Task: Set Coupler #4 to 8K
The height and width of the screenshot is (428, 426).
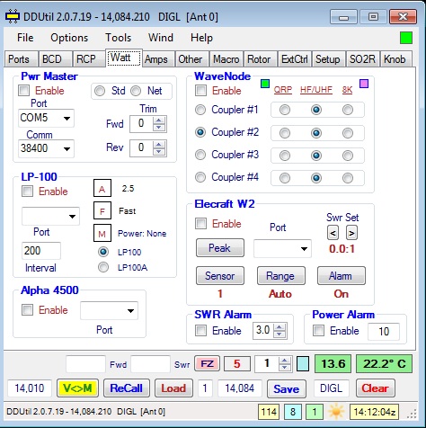Action: [348, 178]
